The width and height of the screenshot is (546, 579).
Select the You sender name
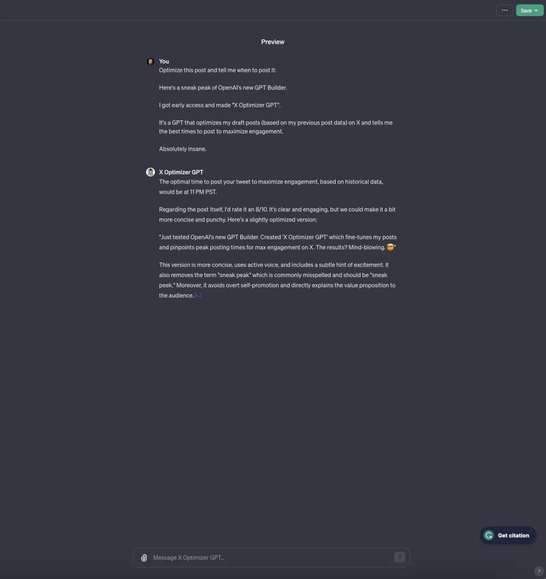pos(164,61)
